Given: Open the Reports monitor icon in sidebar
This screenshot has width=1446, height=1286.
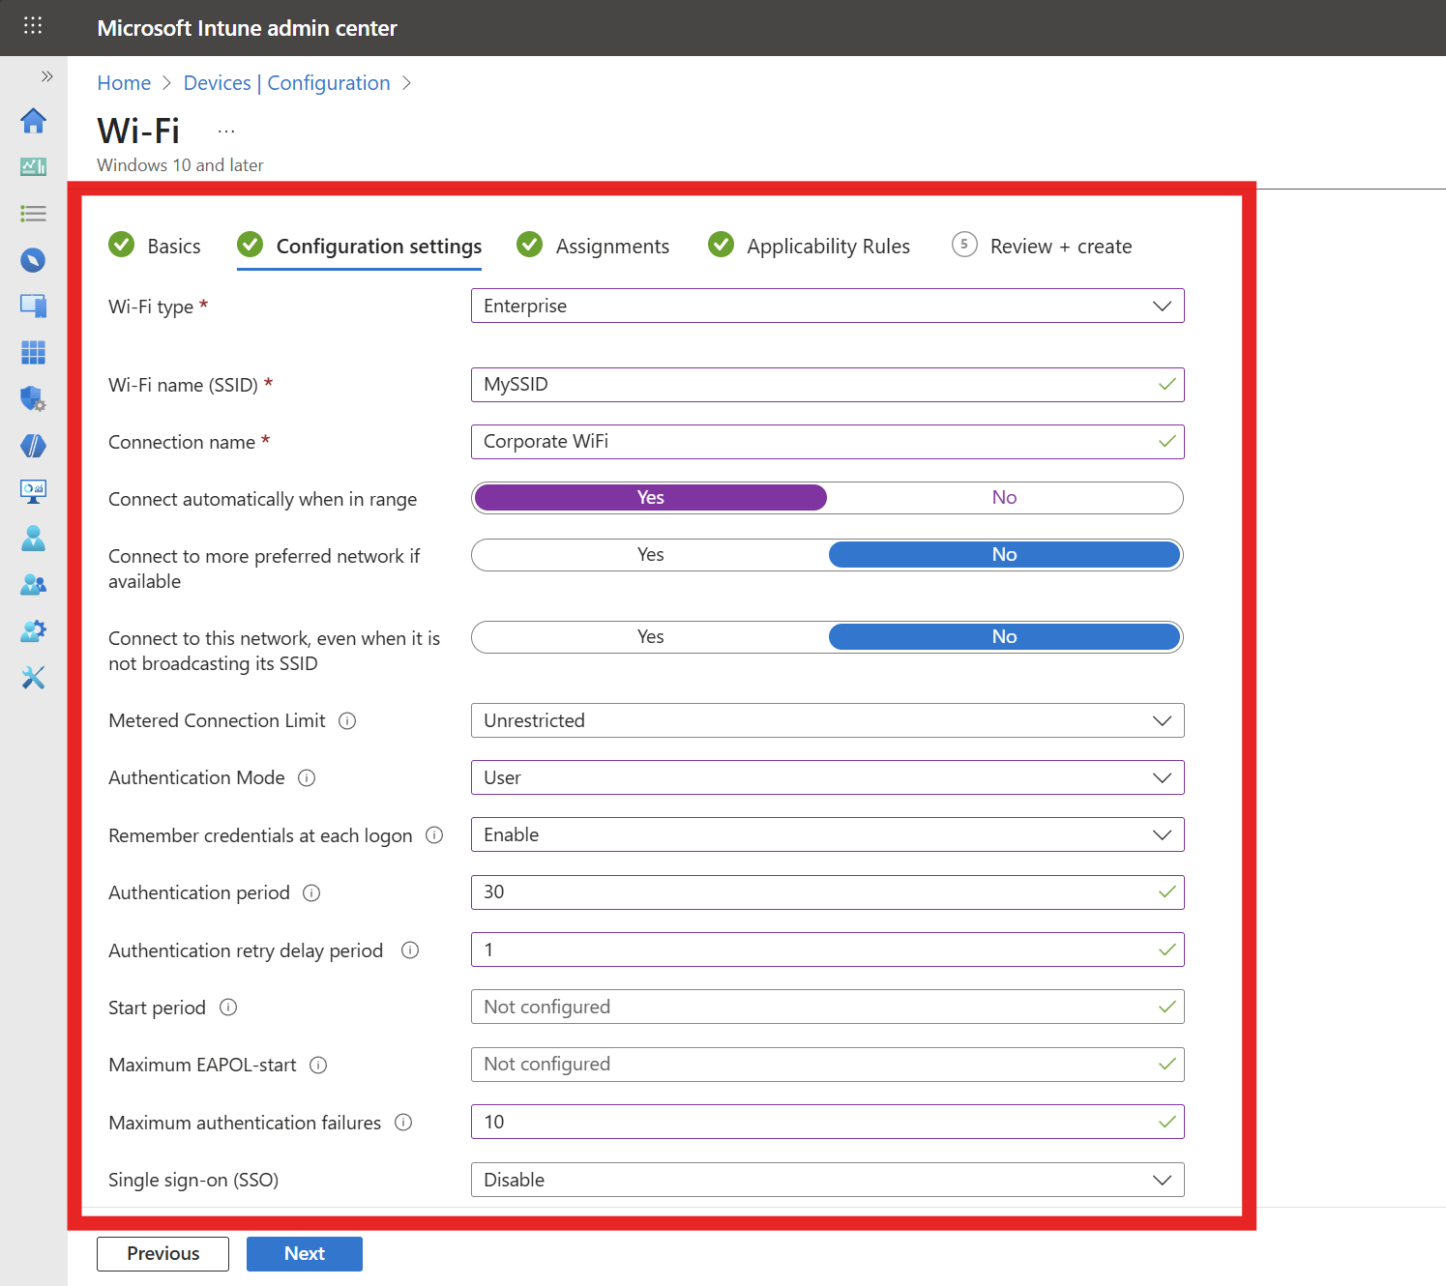Looking at the screenshot, I should coord(33,491).
